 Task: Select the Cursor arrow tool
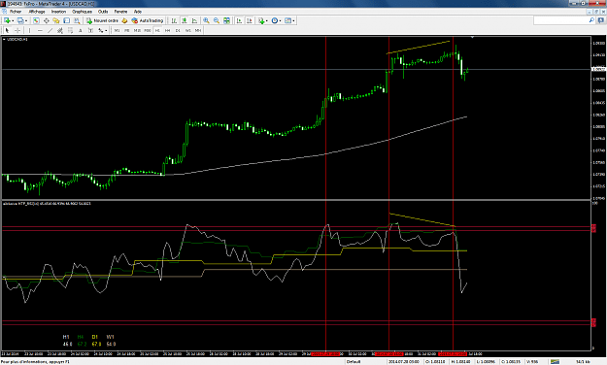(7, 30)
